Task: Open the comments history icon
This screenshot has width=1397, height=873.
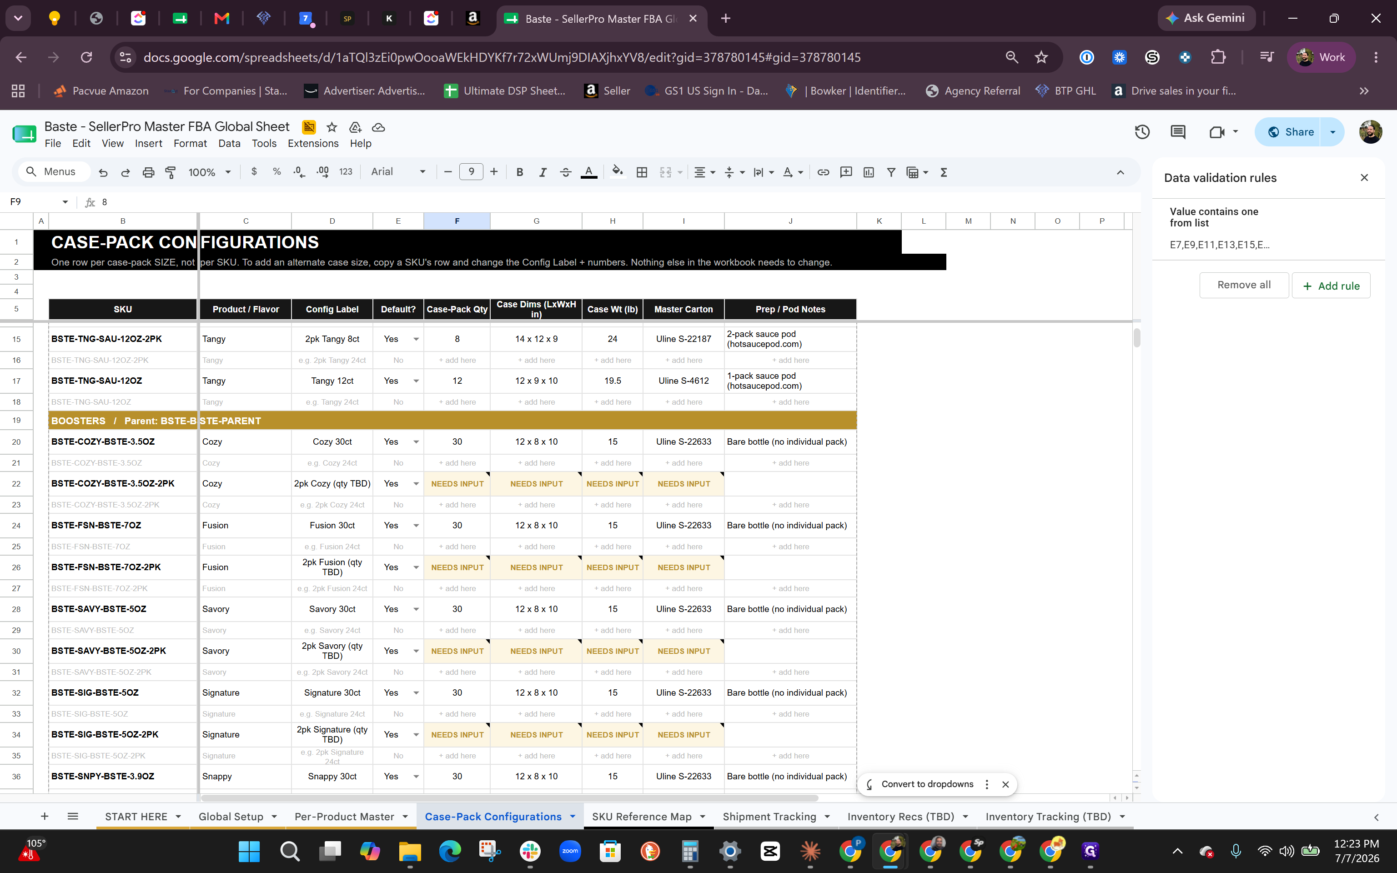Action: (1178, 132)
